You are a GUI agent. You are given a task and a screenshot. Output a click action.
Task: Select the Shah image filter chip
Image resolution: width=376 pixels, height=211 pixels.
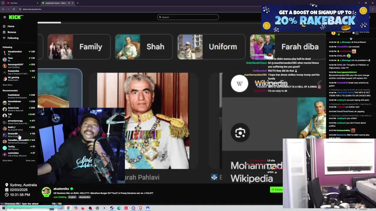[144, 47]
